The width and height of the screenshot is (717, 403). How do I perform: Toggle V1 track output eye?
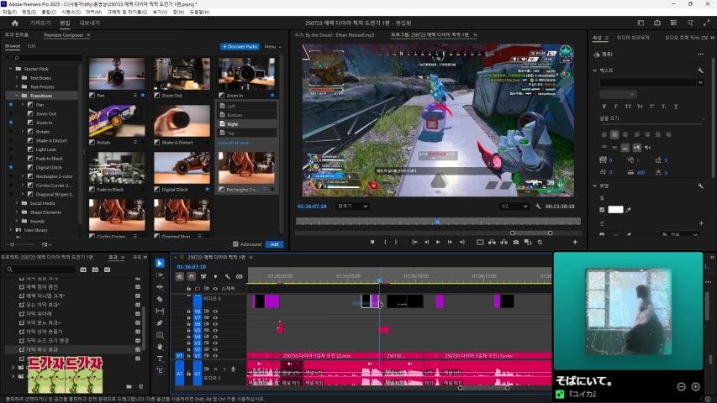coord(214,355)
